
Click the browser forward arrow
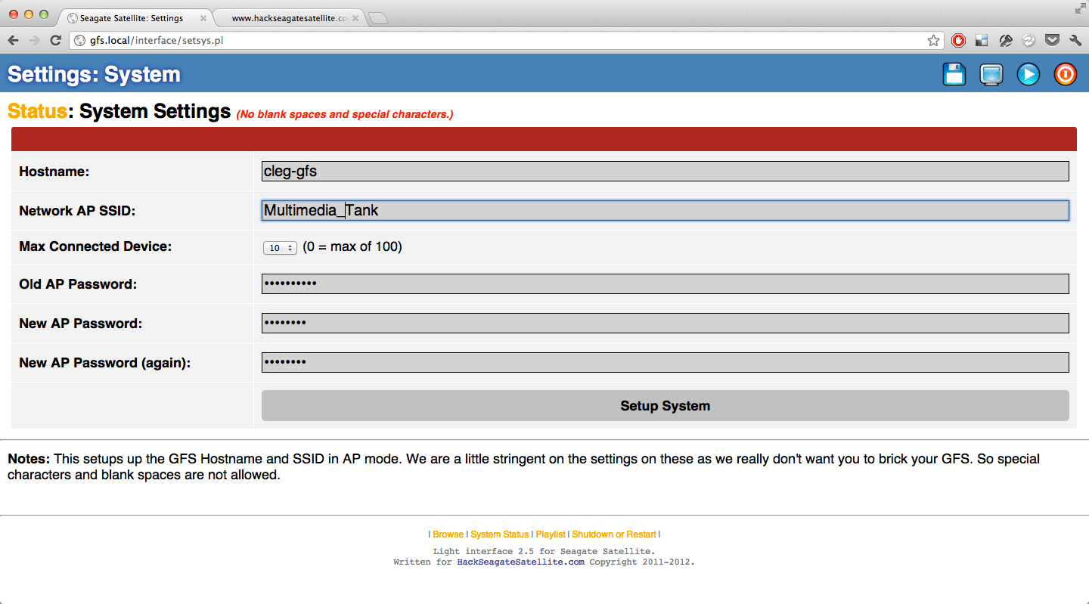34,41
